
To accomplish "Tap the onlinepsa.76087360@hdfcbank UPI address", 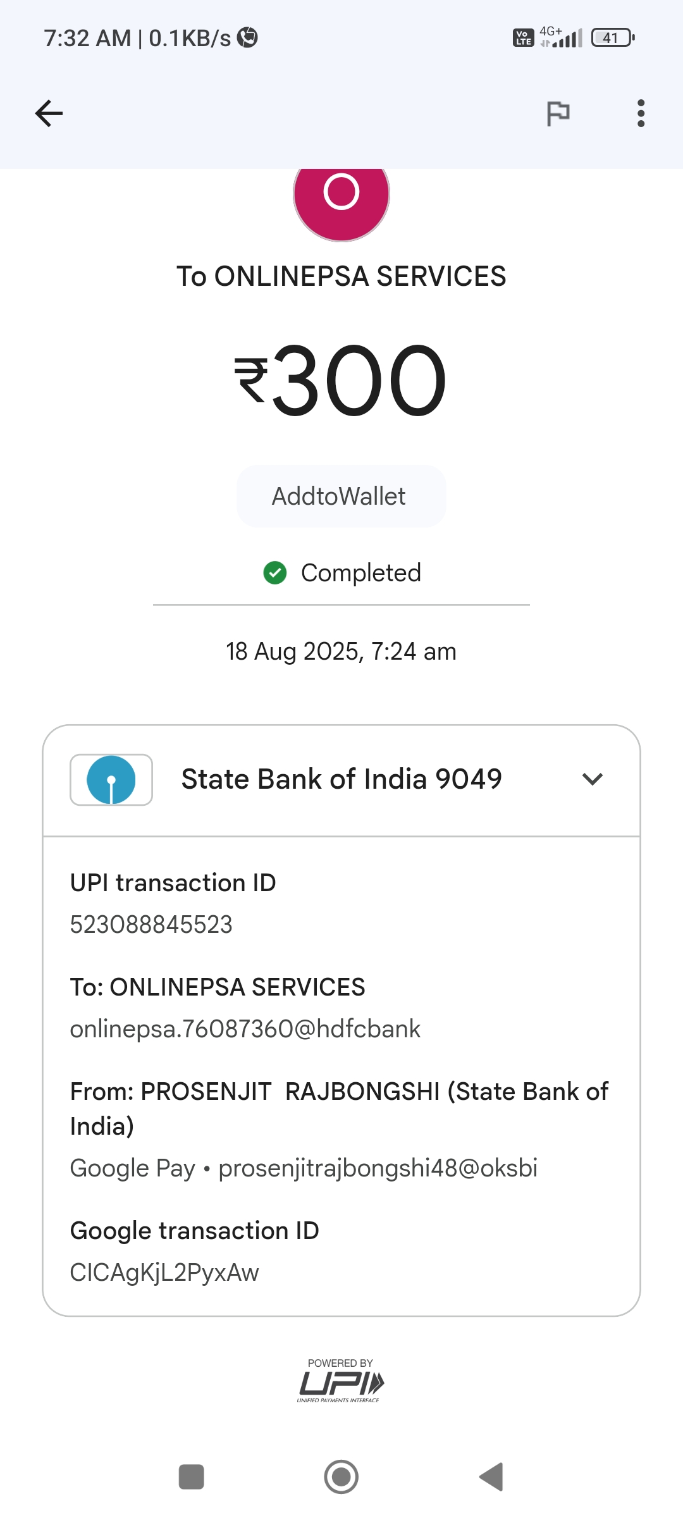I will point(245,1029).
